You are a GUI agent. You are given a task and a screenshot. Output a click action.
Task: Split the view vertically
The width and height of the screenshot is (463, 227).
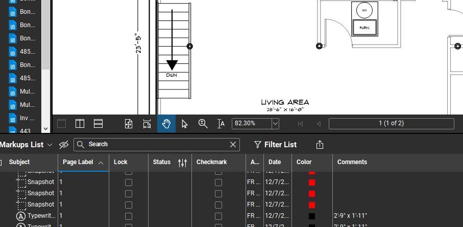(x=80, y=124)
